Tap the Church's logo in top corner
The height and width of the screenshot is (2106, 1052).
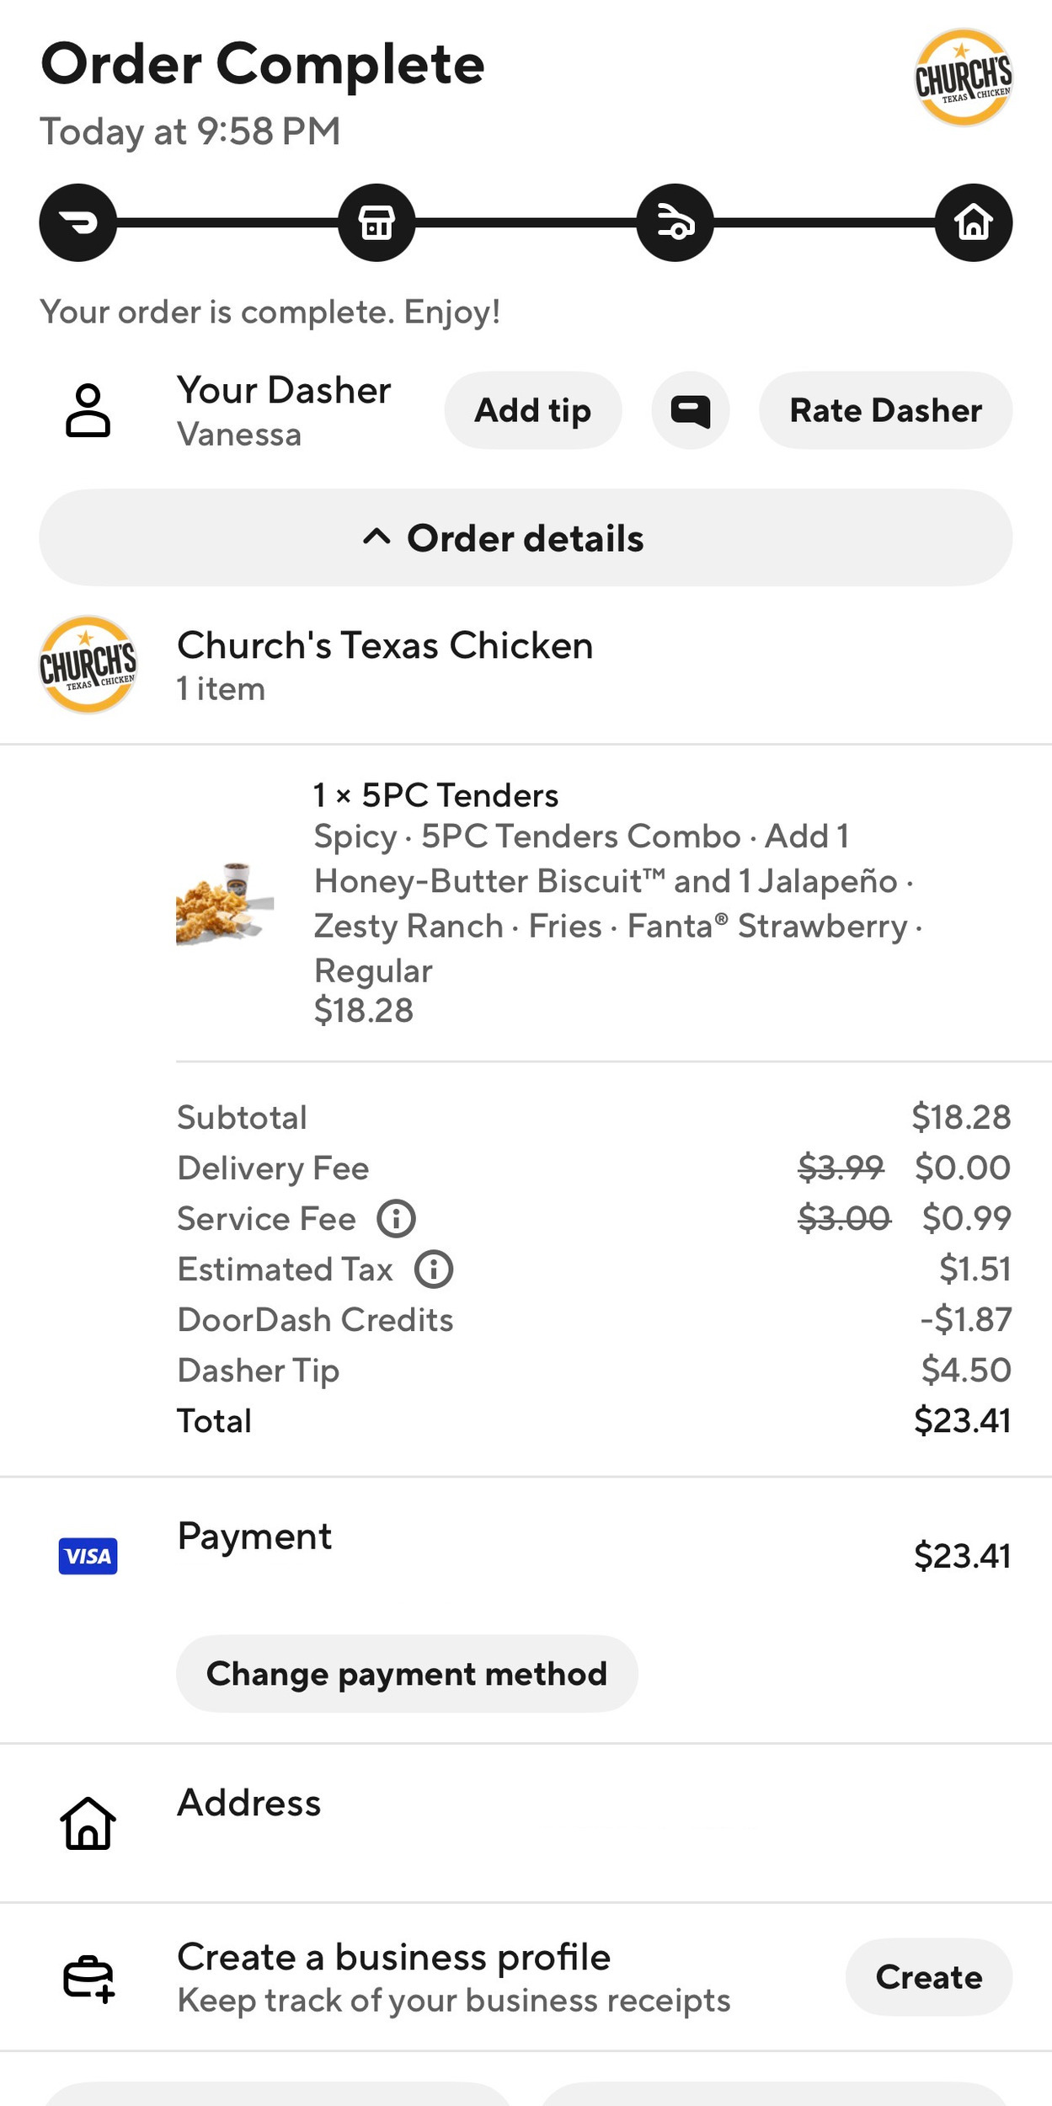[x=963, y=78]
